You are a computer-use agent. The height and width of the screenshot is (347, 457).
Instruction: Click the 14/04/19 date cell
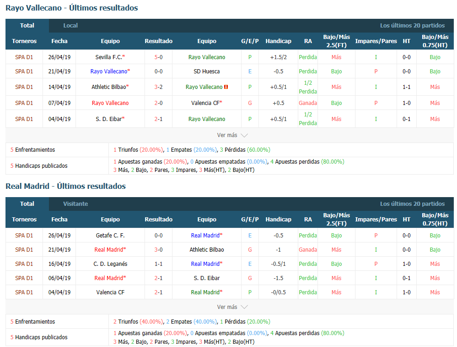coord(59,87)
